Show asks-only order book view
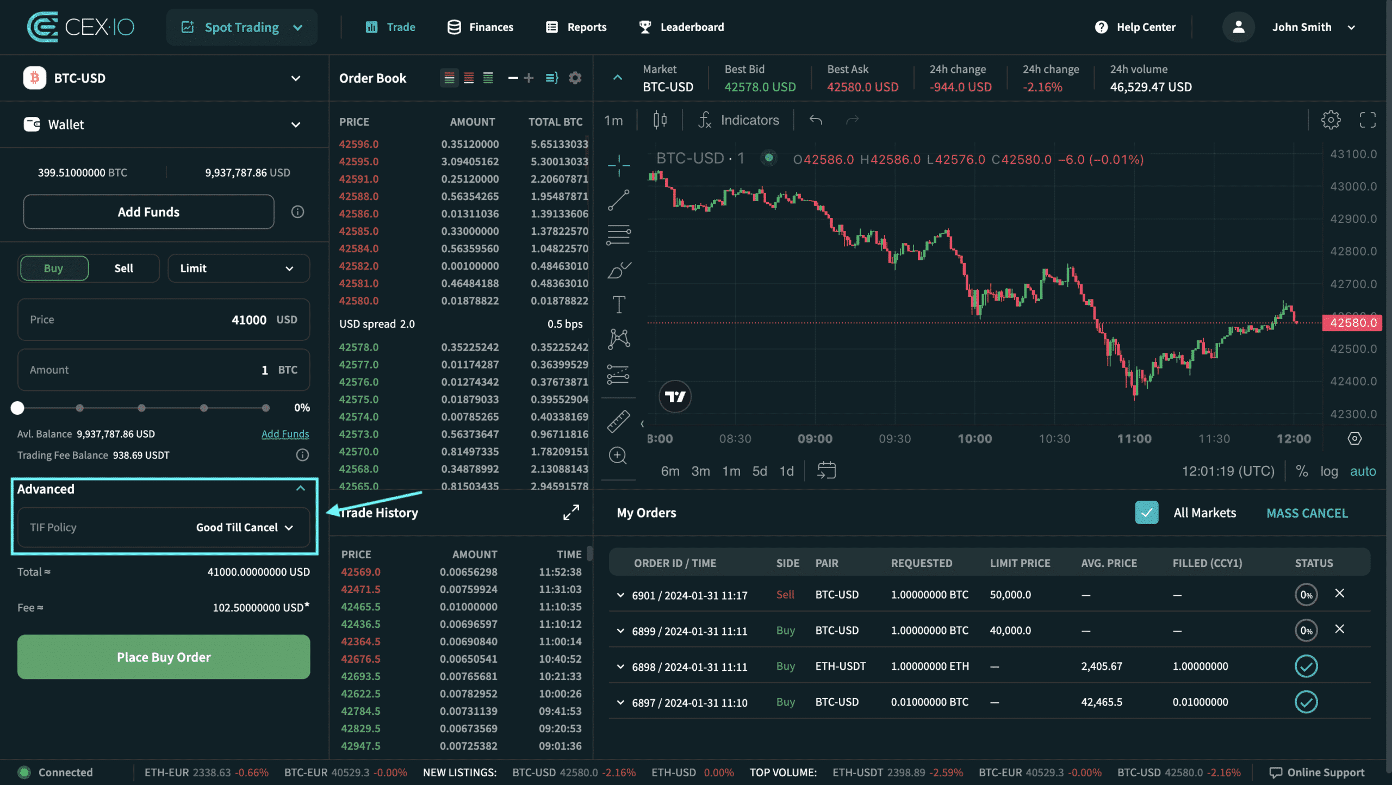 click(x=469, y=78)
